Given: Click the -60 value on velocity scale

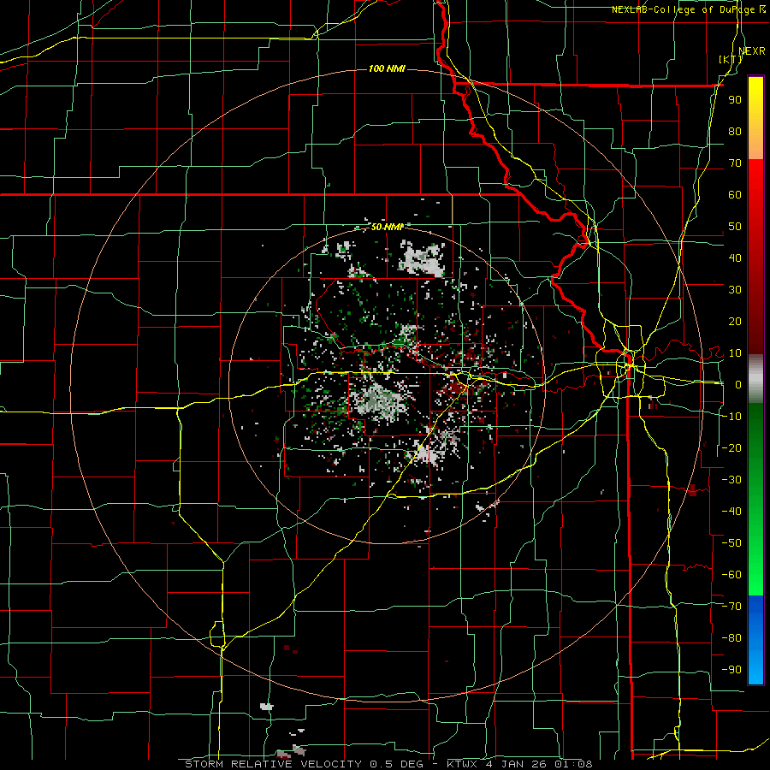Looking at the screenshot, I should pyautogui.click(x=731, y=575).
